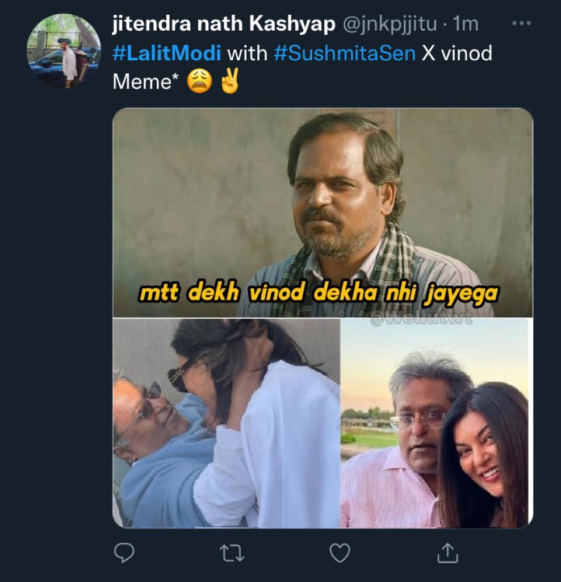Open the author's round profile avatar

coord(64,51)
